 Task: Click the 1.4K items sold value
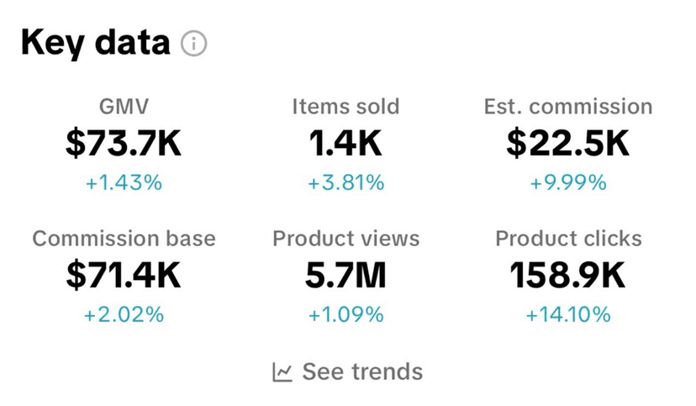click(345, 144)
